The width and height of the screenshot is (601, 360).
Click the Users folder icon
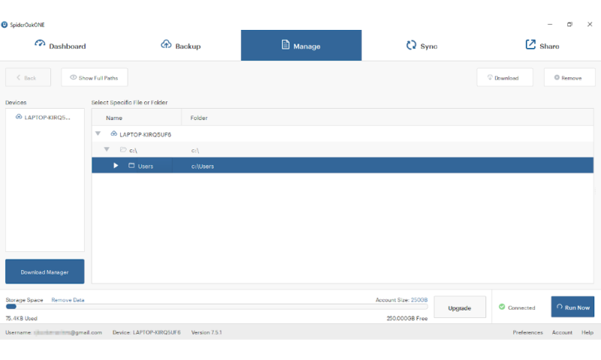pos(131,165)
